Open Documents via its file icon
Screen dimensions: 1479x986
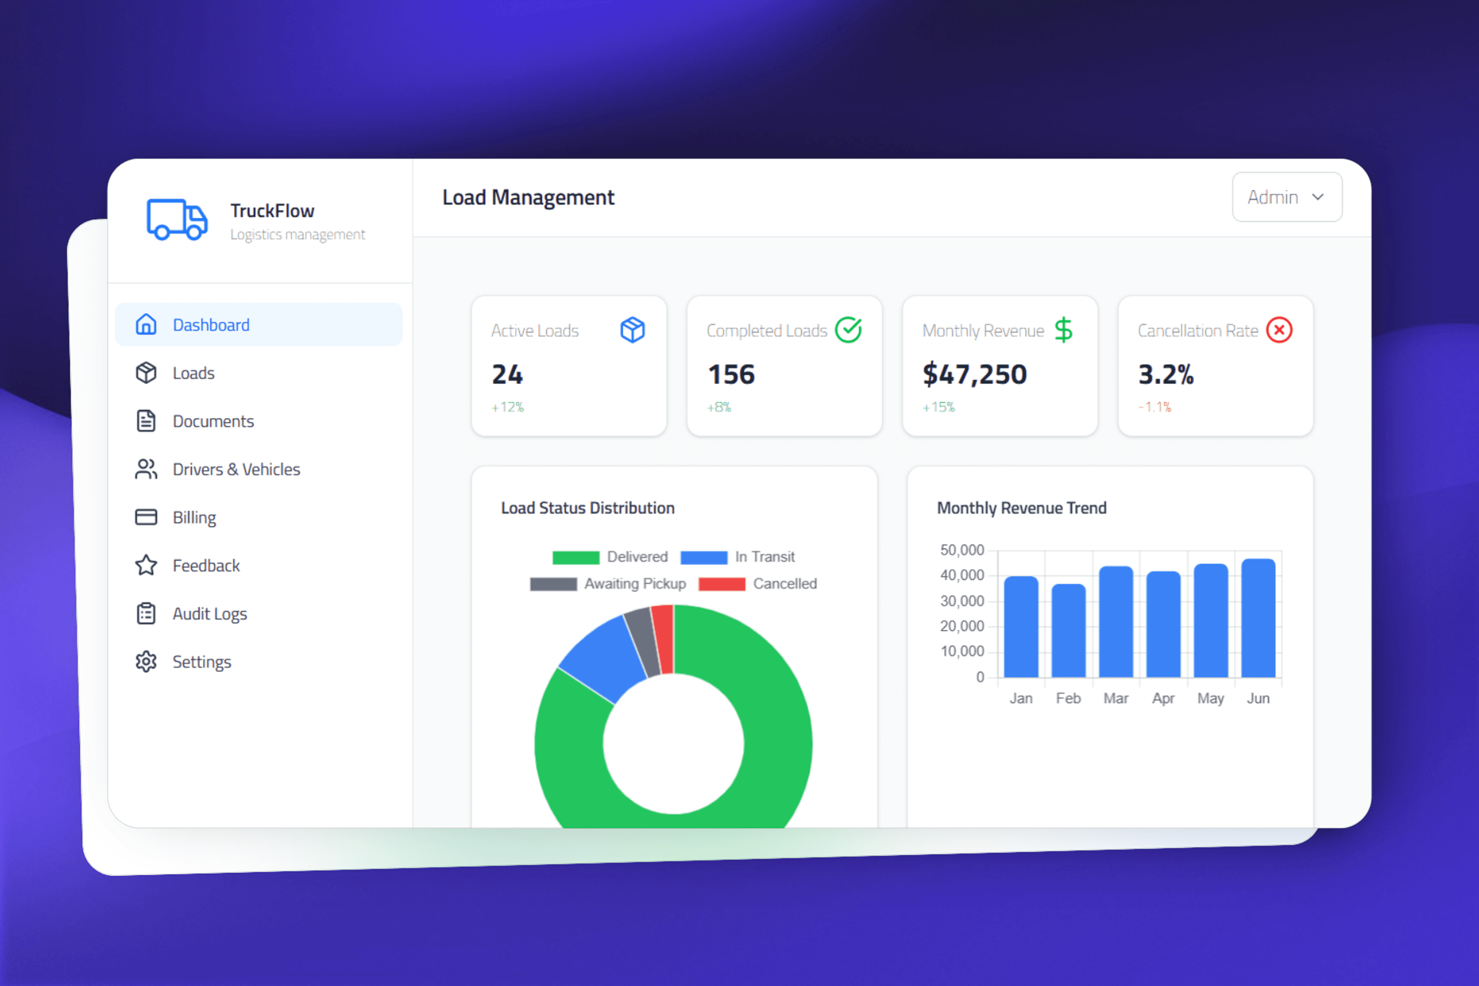(x=146, y=421)
